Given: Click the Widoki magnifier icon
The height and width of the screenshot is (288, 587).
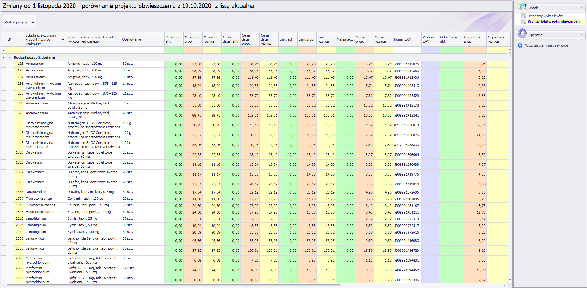Looking at the screenshot, I should click(522, 7).
